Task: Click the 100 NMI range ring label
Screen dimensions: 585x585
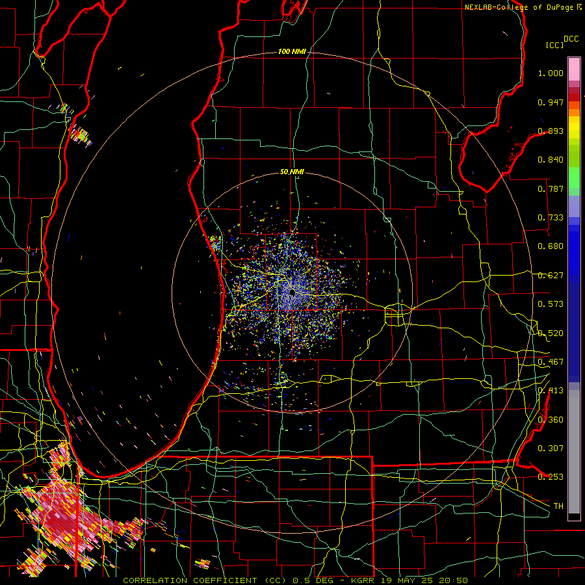Action: point(292,51)
